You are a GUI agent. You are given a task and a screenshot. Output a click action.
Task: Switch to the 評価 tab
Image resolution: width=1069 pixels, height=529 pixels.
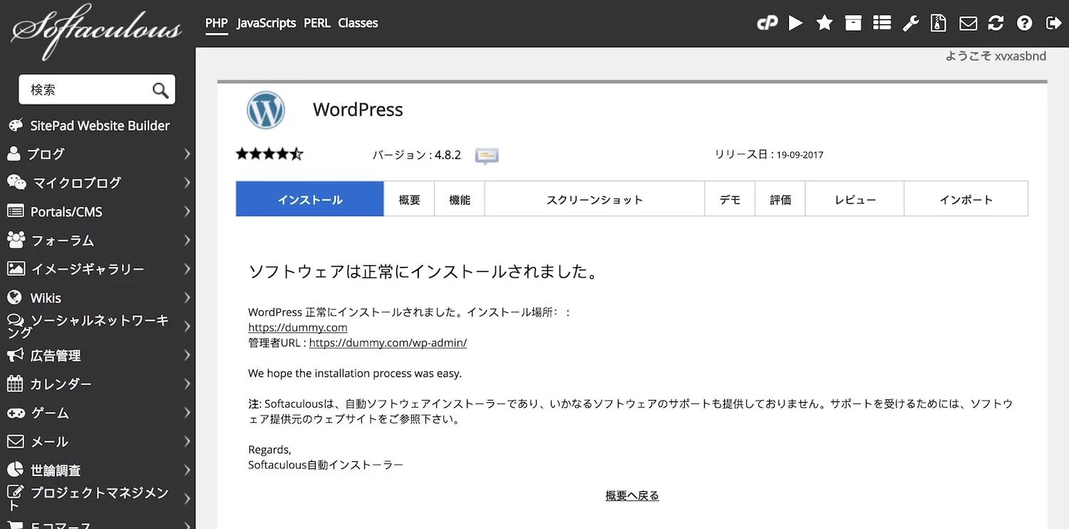(780, 199)
